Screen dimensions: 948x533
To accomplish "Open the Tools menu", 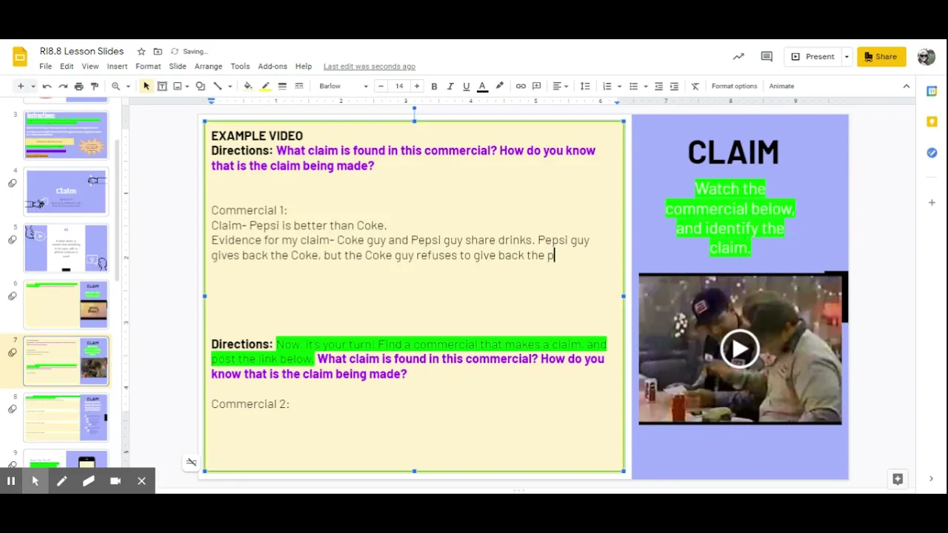I will pos(240,67).
